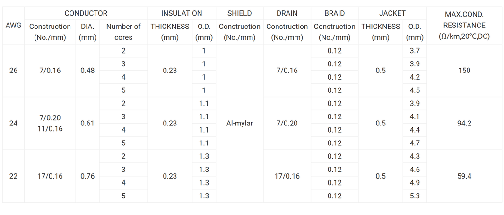Click the DRAIN header cell
Screen dimensions: 504x215
[x=287, y=13]
